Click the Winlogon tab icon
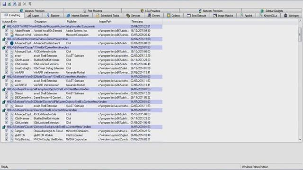This screenshot has width=303, height=170. (x=285, y=16)
